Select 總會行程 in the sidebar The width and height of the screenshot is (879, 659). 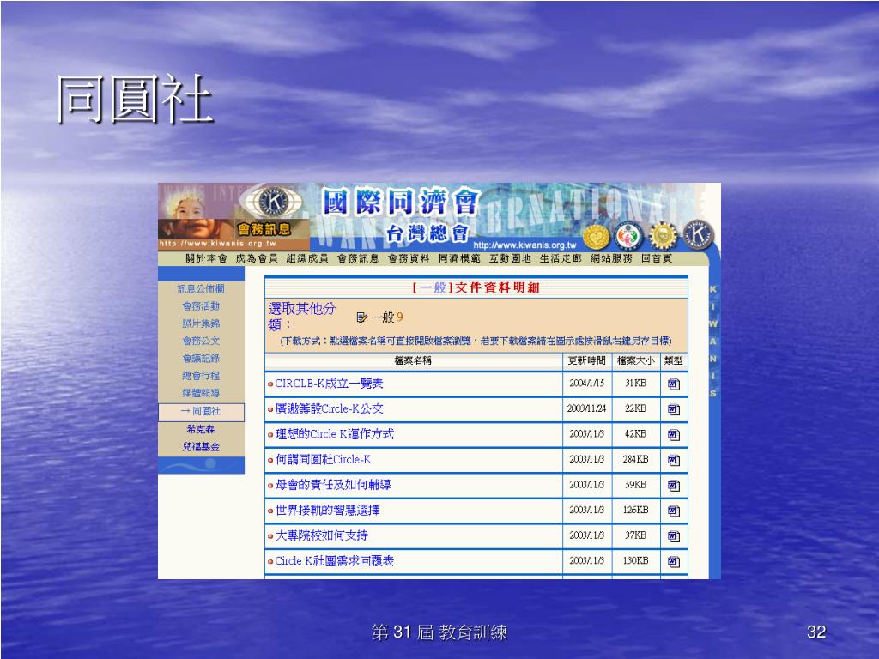(x=201, y=376)
